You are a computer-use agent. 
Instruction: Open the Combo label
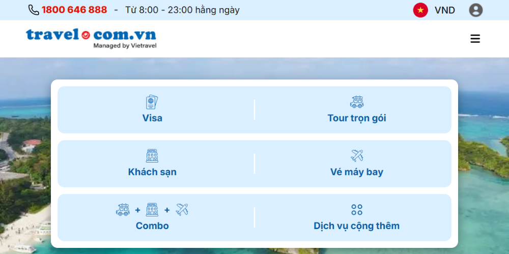pos(152,226)
